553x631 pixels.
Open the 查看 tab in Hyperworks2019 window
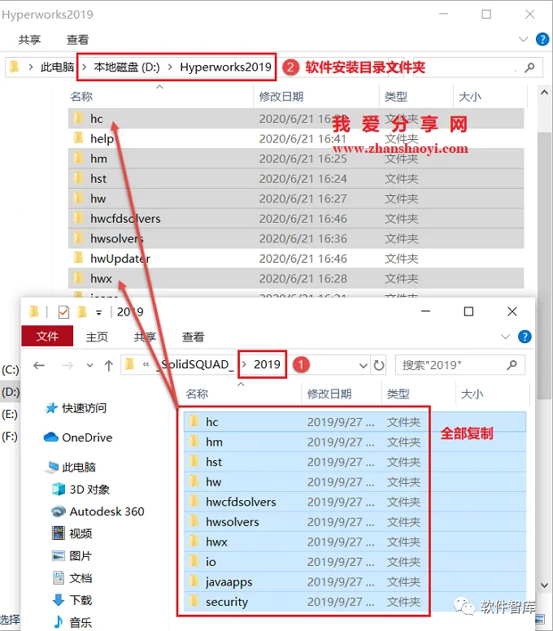[77, 39]
